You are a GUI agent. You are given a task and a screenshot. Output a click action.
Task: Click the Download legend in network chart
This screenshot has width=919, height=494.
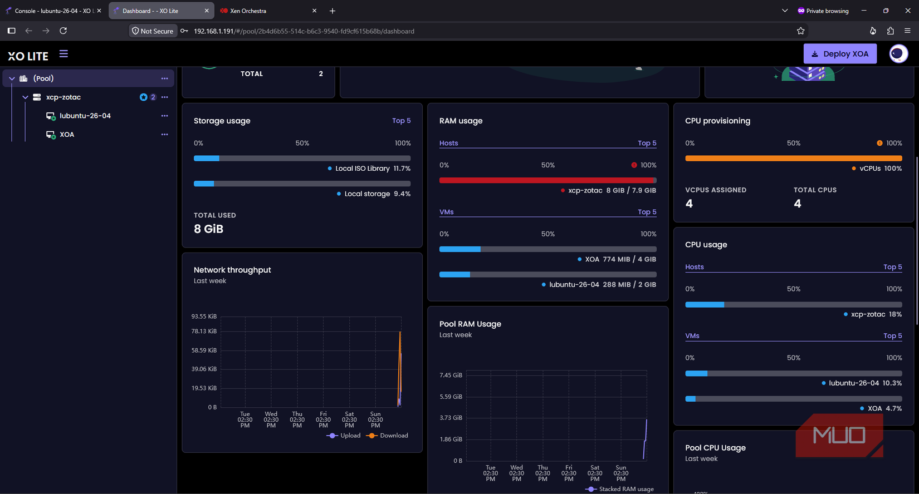[387, 436]
